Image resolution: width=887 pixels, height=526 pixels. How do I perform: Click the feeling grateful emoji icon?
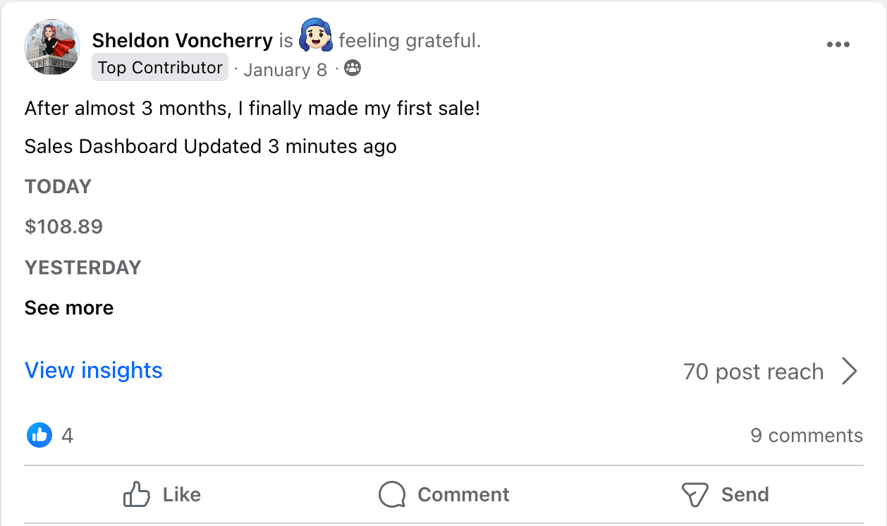315,37
